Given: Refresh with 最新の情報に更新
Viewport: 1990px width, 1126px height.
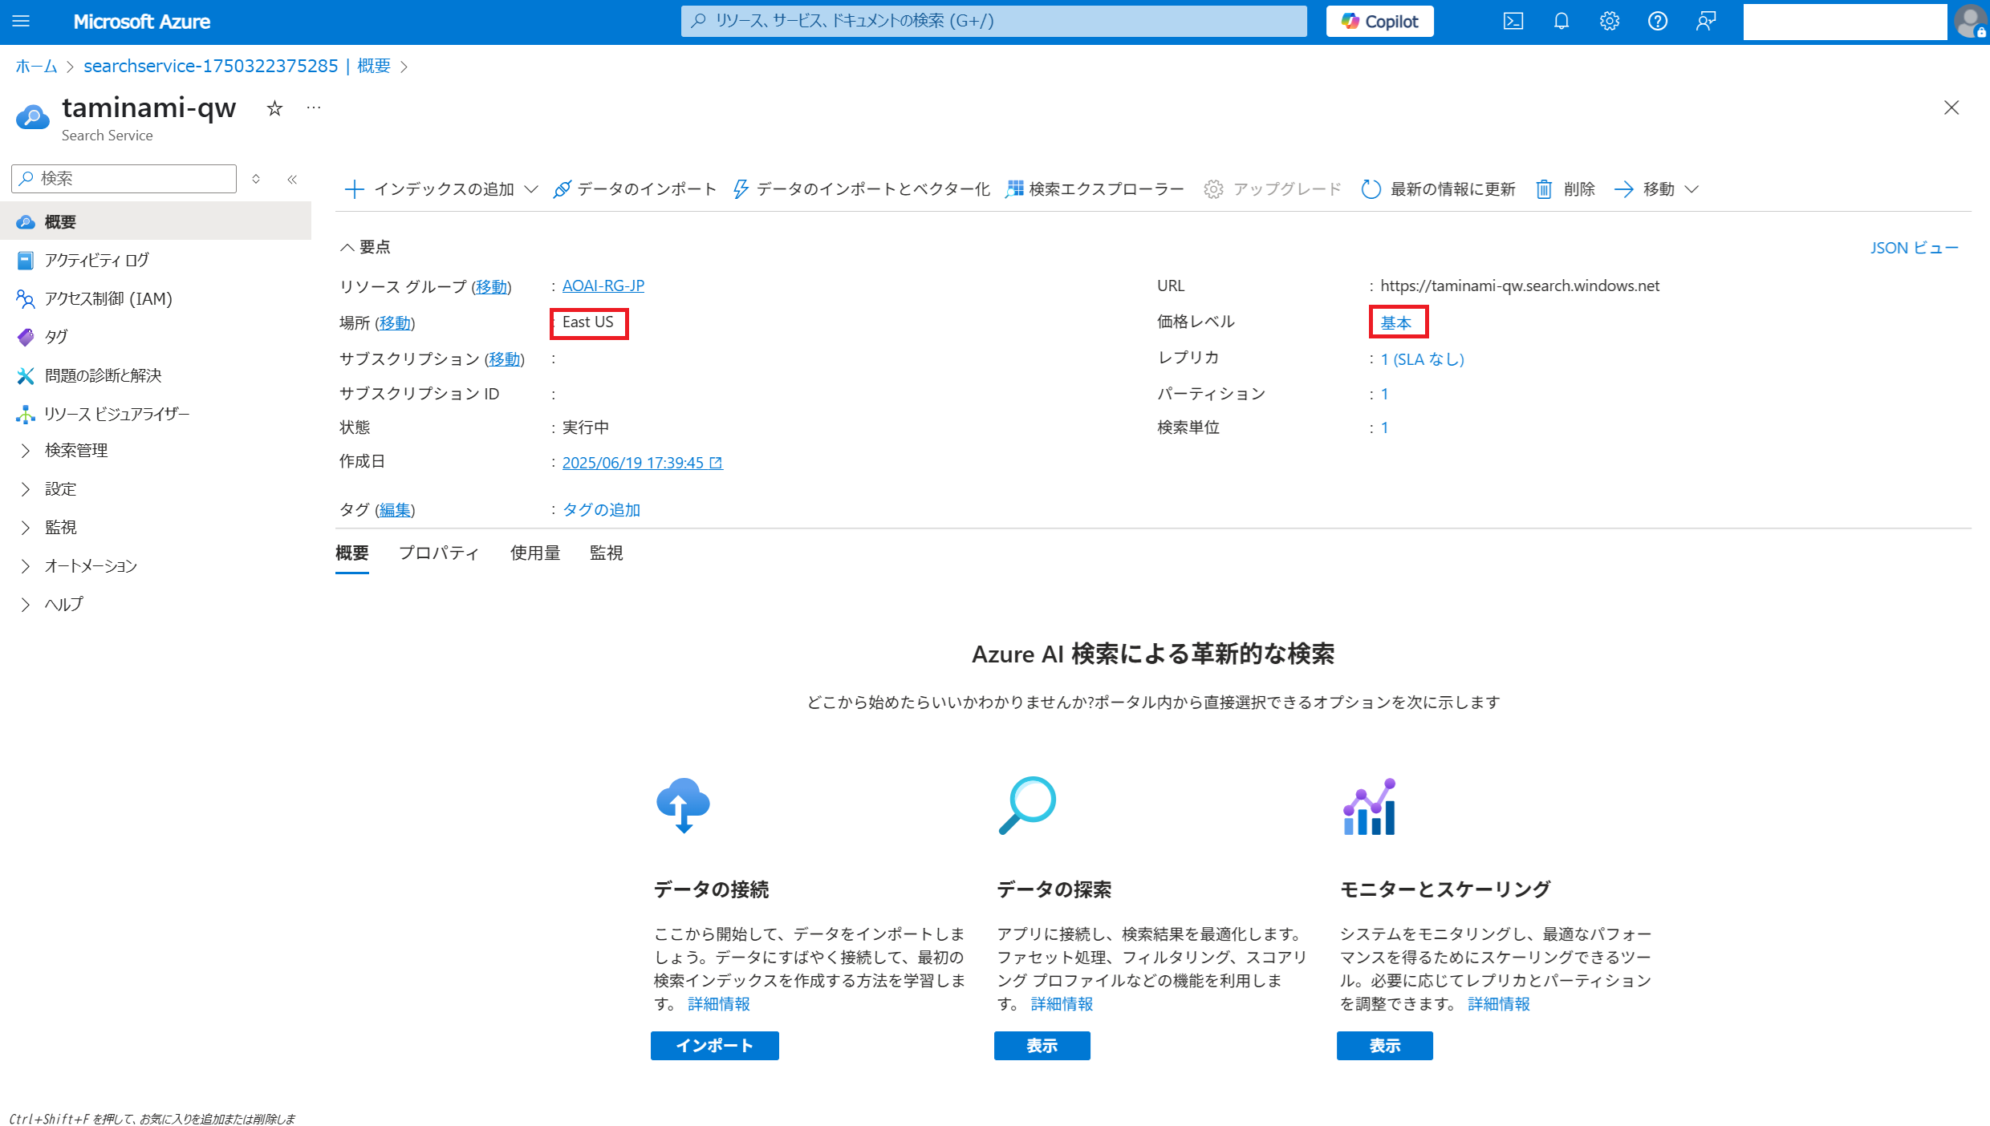Looking at the screenshot, I should [1438, 189].
